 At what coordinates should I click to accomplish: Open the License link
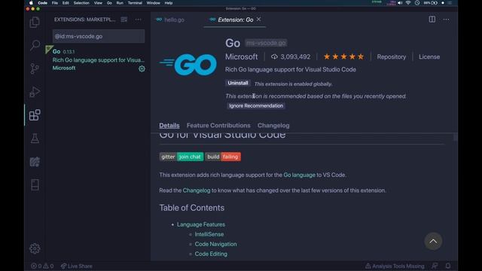pyautogui.click(x=429, y=57)
